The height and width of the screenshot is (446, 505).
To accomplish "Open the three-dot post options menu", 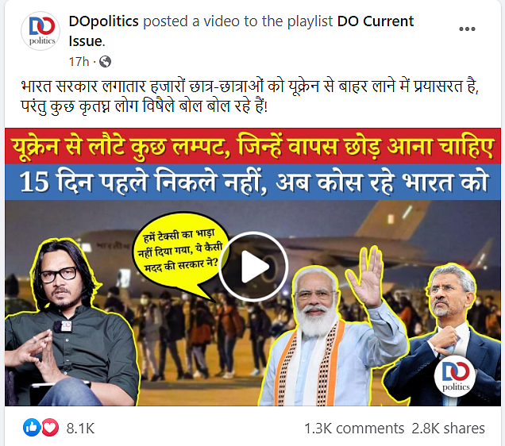I will 467,29.
